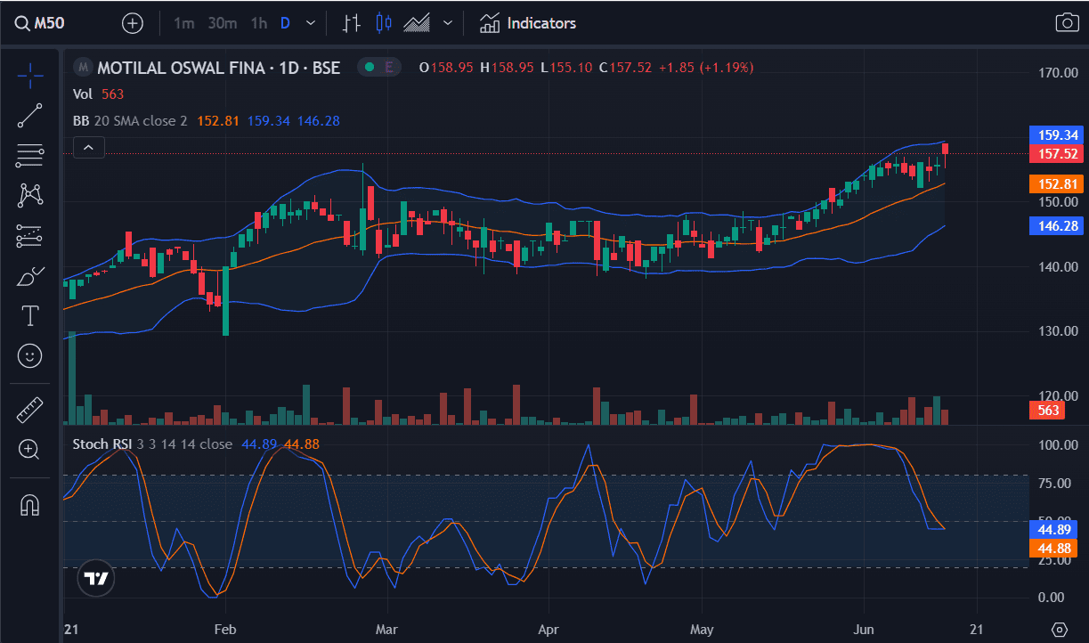Click the +1.85 (+1.19%) change value
The image size is (1089, 643).
click(705, 67)
